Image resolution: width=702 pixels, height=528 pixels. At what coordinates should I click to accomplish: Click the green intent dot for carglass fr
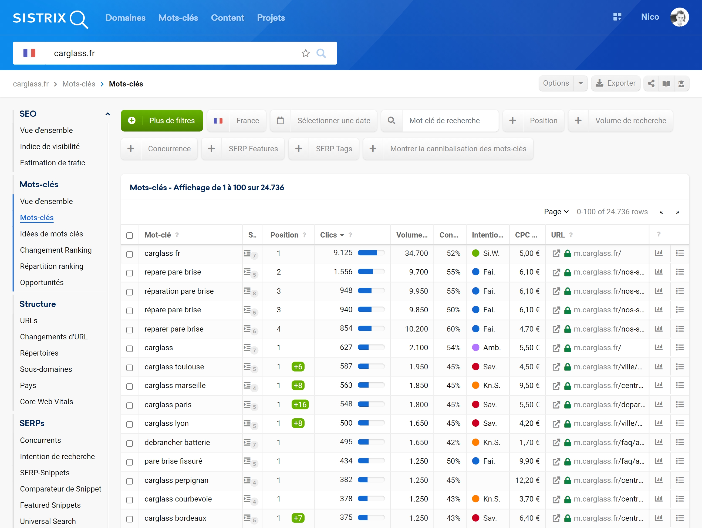pyautogui.click(x=475, y=253)
